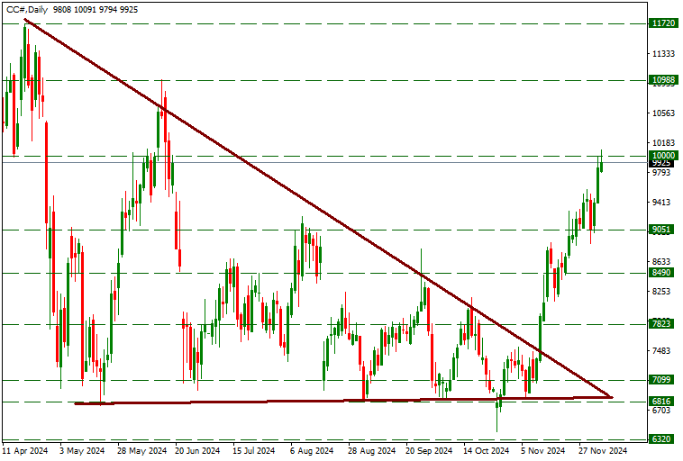Click the 28 May 2024 date label
Screen dimensions: 683x461
pos(142,450)
